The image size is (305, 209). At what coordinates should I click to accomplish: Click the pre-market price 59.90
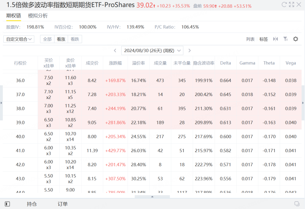click(209, 6)
